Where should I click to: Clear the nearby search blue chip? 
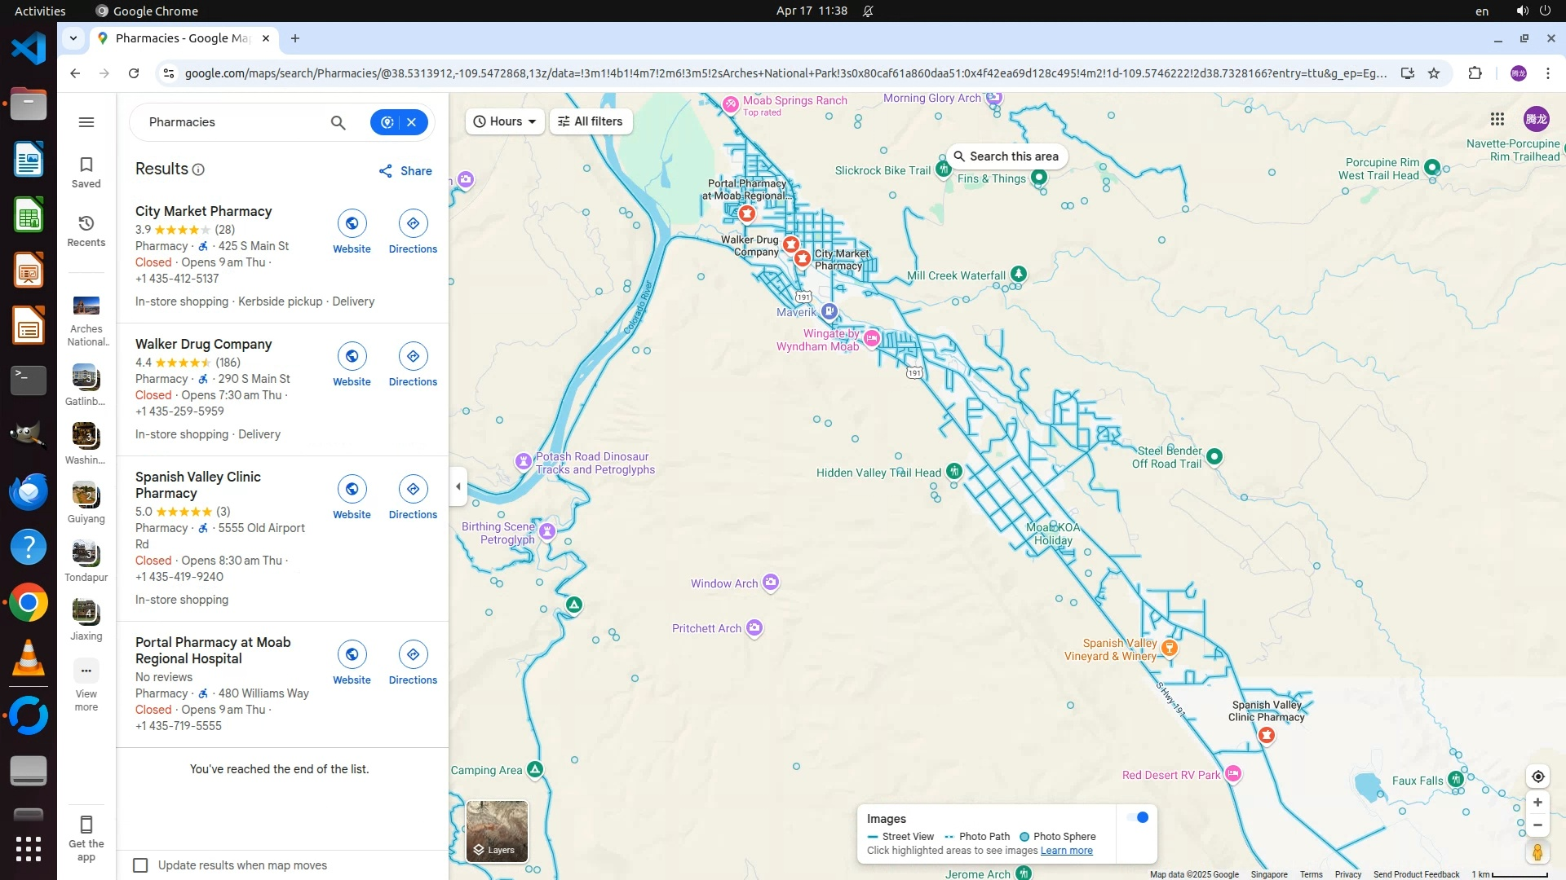tap(412, 122)
